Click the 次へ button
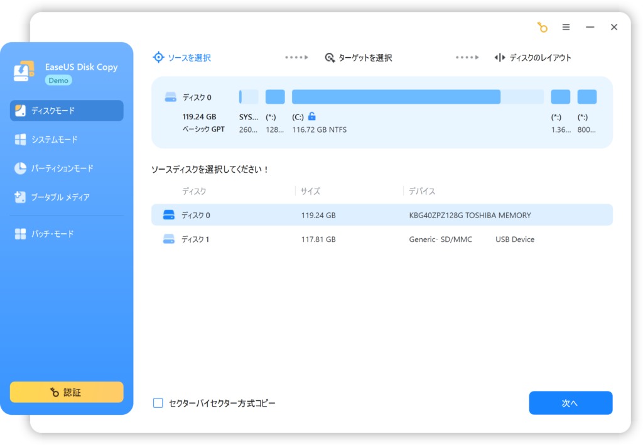Viewport: 643px width, 445px height. [x=570, y=403]
